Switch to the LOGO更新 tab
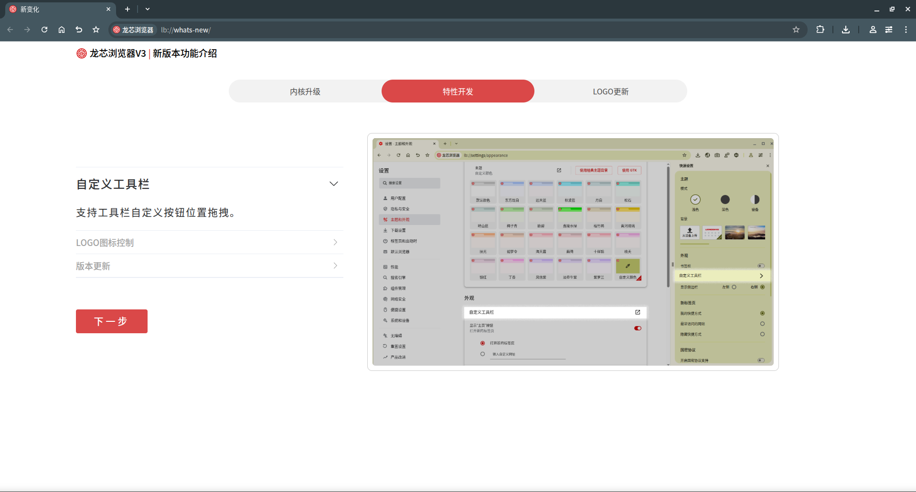 (x=611, y=91)
